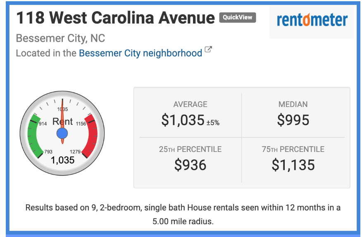Click the 75th Percentile $1,135 value
The width and height of the screenshot is (362, 237).
point(293,165)
